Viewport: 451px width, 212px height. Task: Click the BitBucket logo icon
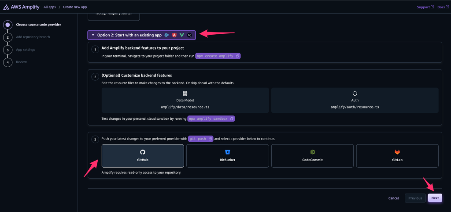228,152
